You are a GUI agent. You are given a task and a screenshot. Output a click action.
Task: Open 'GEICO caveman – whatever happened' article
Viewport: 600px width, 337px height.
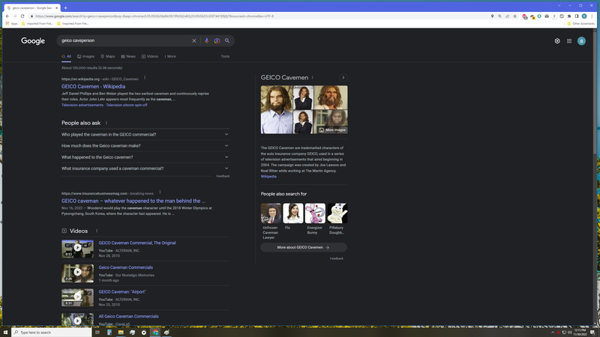click(x=133, y=201)
